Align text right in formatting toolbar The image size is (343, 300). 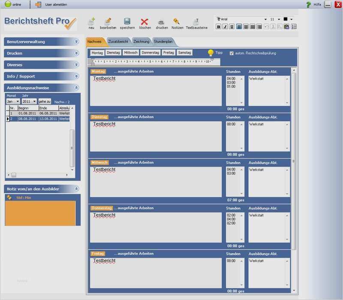point(259,27)
